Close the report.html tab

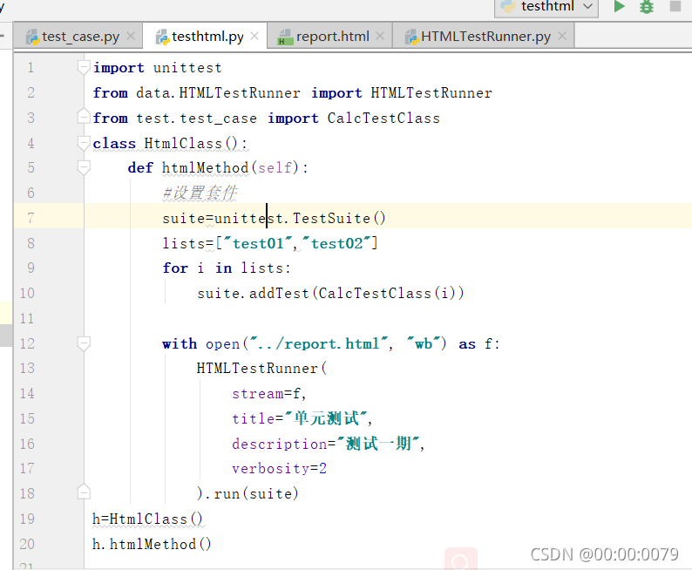pyautogui.click(x=379, y=36)
